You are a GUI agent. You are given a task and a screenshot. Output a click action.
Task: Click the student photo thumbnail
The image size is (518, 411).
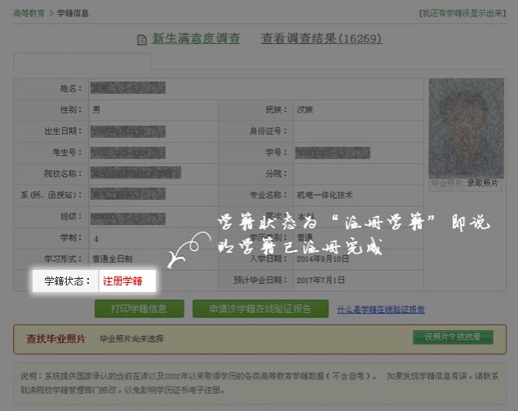click(x=466, y=127)
